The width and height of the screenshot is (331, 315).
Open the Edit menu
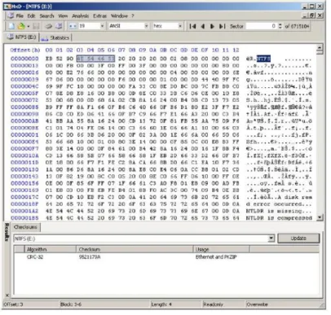(31, 16)
